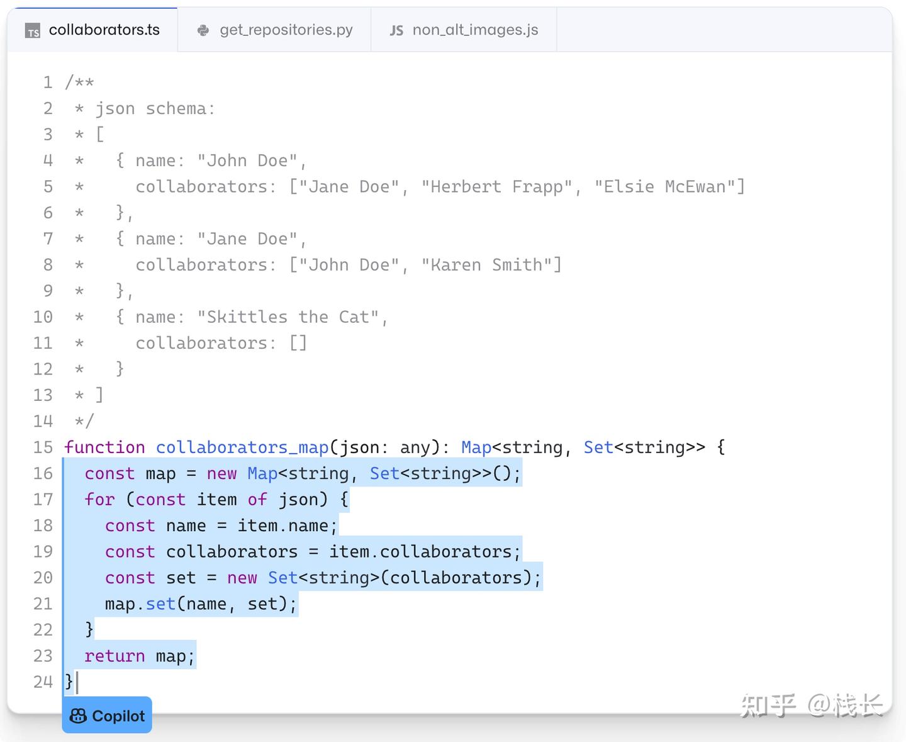Image resolution: width=906 pixels, height=742 pixels.
Task: Click line number 24 in the gutter
Action: tap(43, 682)
